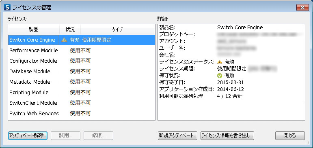The height and width of the screenshot is (148, 313).
Task: Select Performance Module row
Action: click(82, 51)
